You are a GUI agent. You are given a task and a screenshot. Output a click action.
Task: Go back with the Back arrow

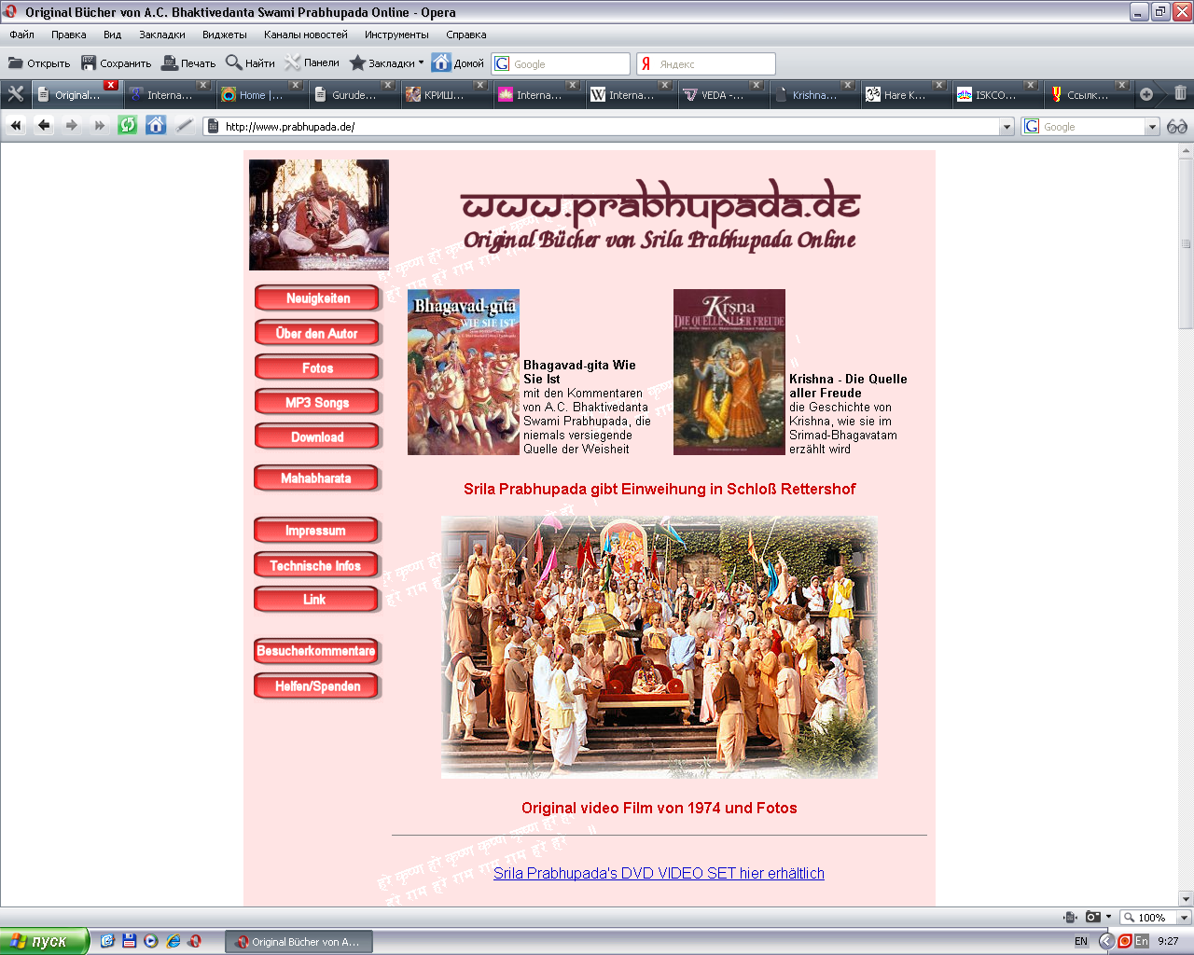pyautogui.click(x=44, y=125)
